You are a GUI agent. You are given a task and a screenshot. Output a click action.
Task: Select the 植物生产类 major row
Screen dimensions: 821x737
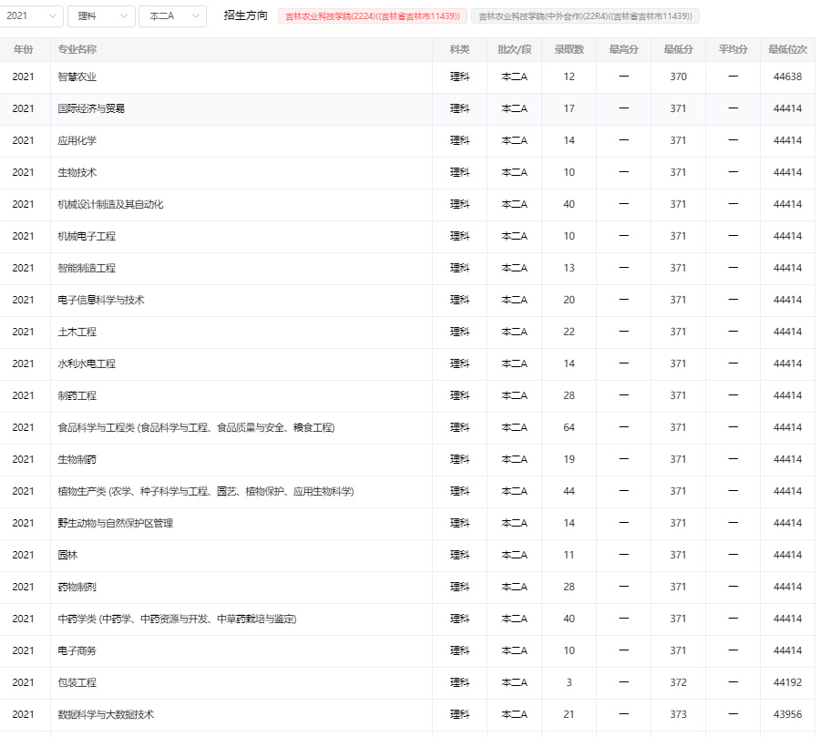(407, 492)
